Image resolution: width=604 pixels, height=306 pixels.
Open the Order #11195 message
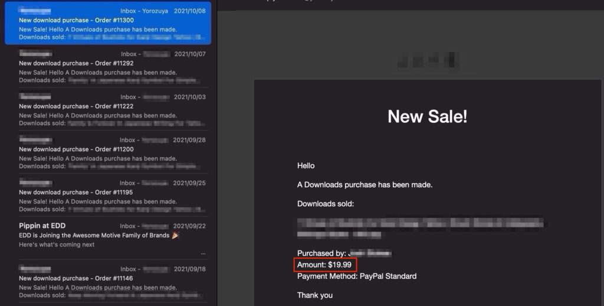pyautogui.click(x=108, y=196)
